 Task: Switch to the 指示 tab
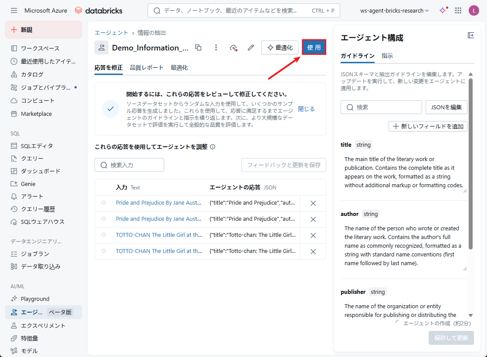[387, 56]
